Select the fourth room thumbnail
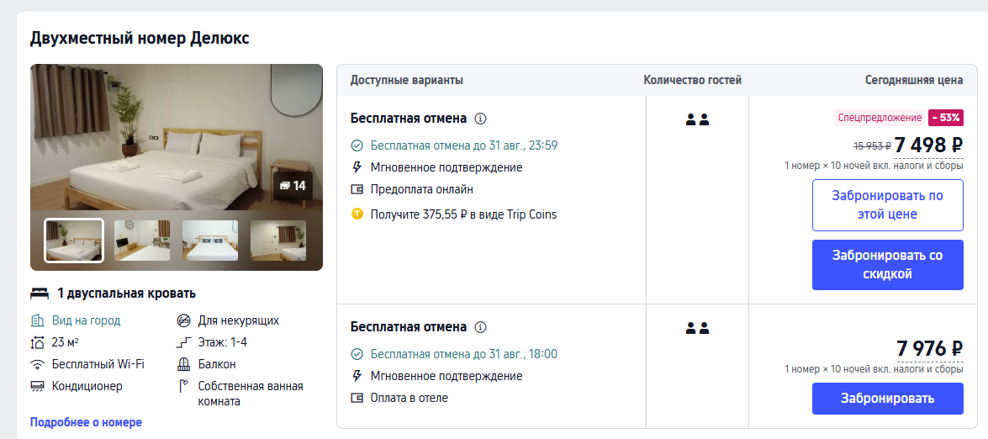 tap(277, 241)
